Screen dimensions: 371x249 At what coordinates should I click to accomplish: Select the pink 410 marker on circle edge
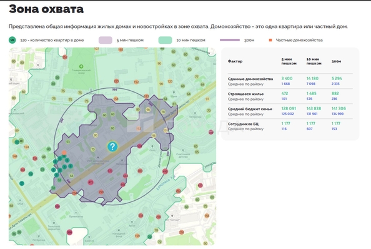[165, 171]
